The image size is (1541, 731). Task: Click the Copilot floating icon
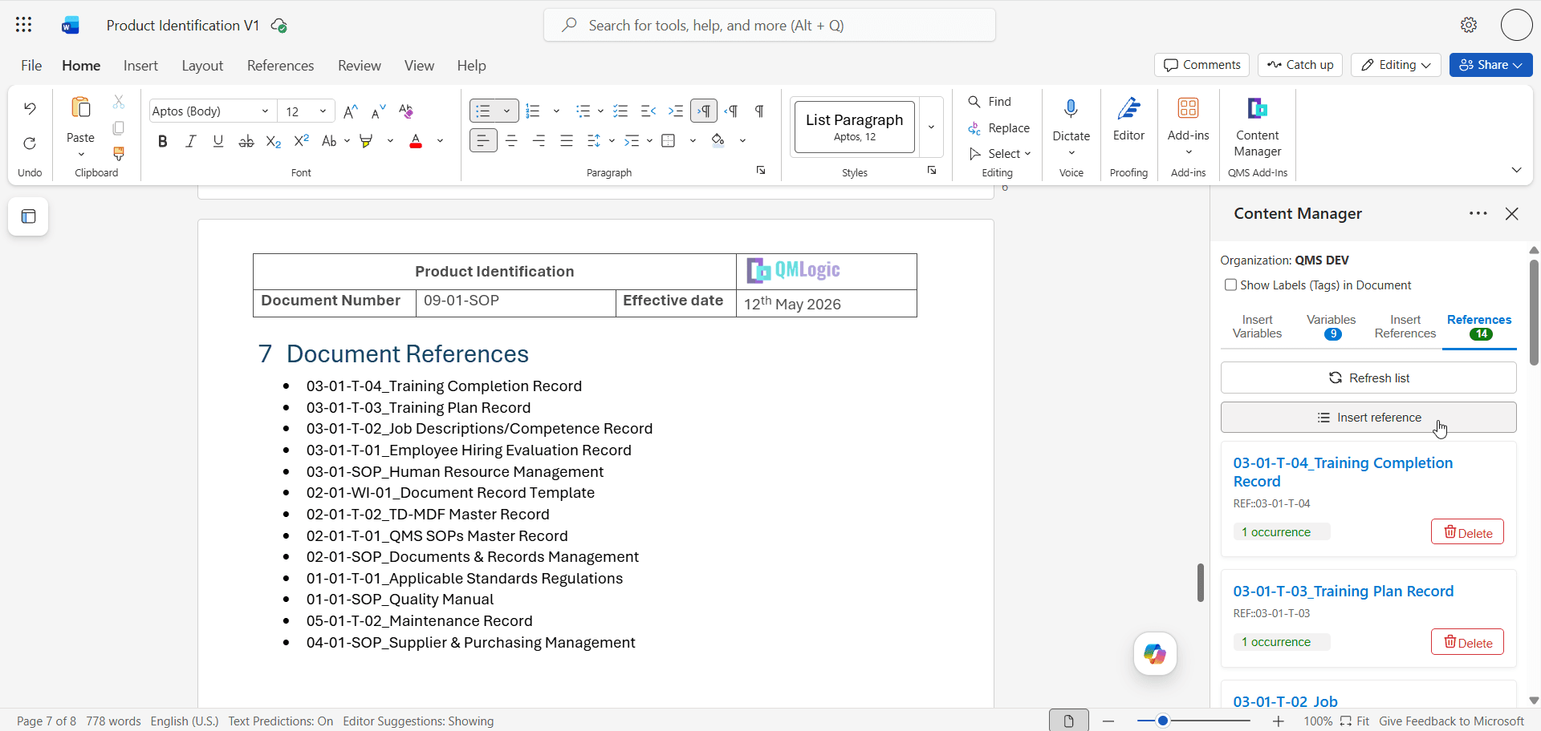pyautogui.click(x=1155, y=654)
